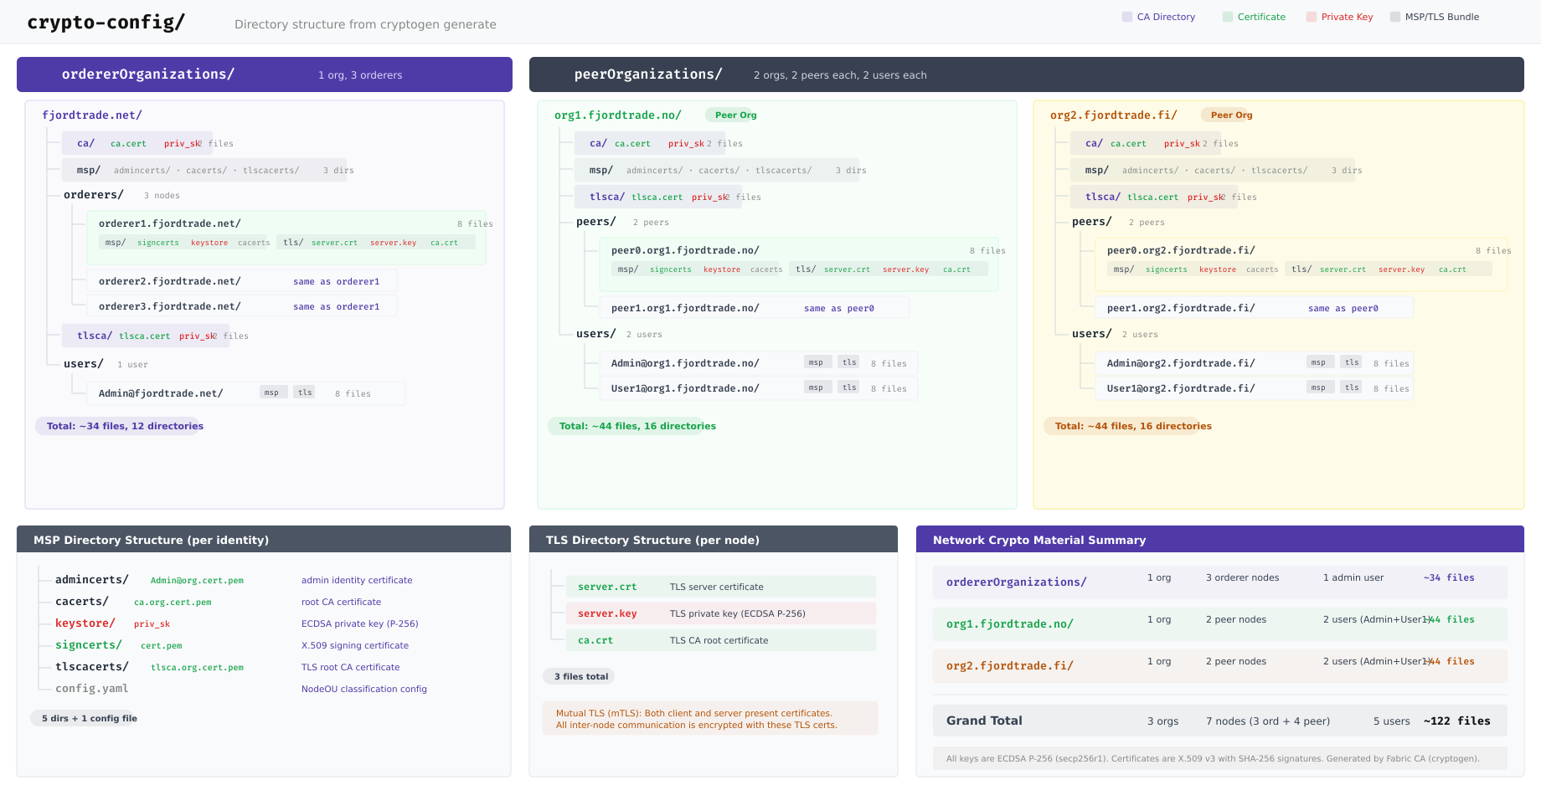
Task: Collapse the users/ folder under org1.fjordtrade.no
Action: [595, 333]
